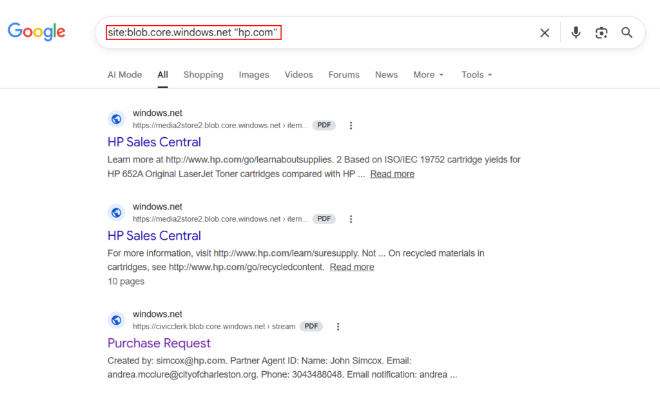Open first HP Sales Central result link
The width and height of the screenshot is (660, 395).
154,142
